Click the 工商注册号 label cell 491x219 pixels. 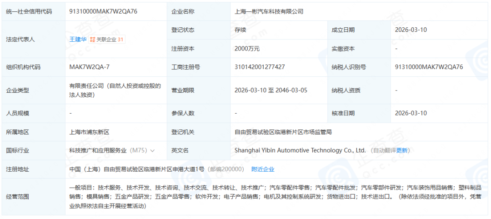point(199,67)
